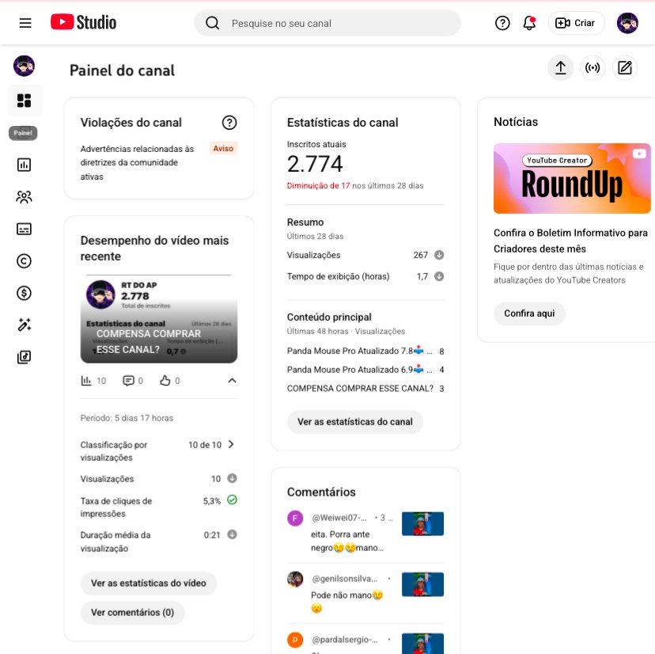
Task: Open Analytics from the left sidebar
Action: [24, 164]
